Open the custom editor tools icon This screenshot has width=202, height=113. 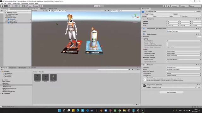[23, 6]
